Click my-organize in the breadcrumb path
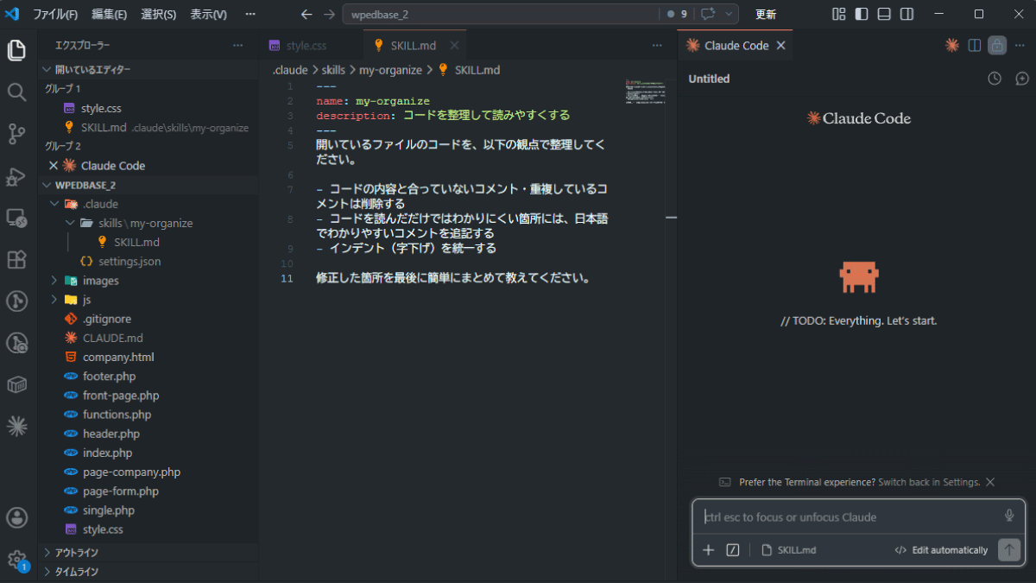Image resolution: width=1036 pixels, height=583 pixels. (390, 70)
